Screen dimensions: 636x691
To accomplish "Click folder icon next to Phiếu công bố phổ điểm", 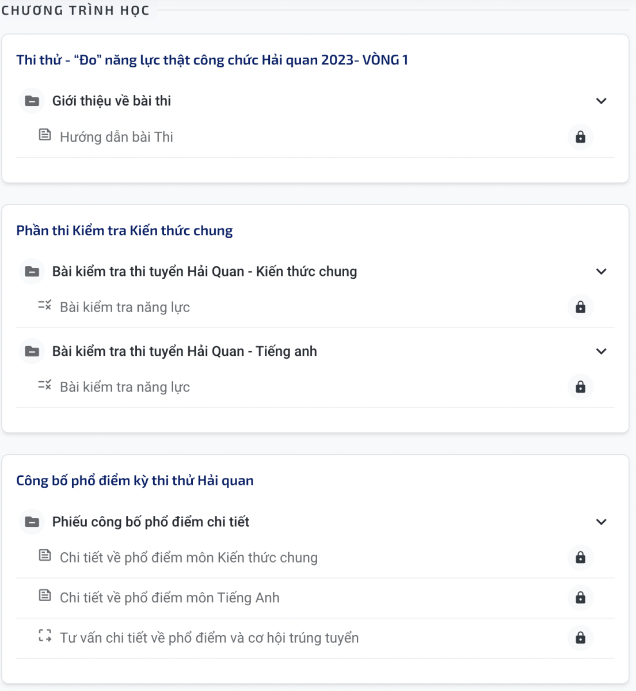I will click(x=32, y=522).
